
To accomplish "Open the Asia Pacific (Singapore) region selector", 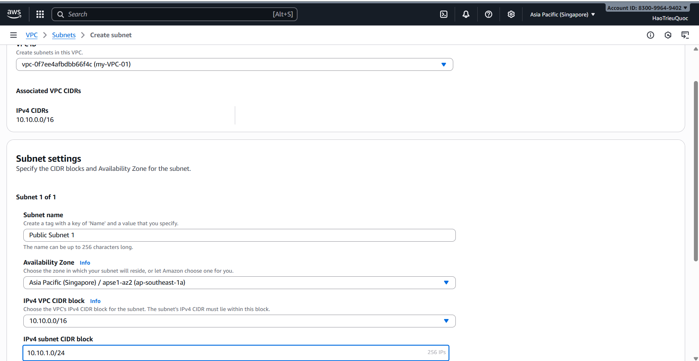I will point(562,14).
